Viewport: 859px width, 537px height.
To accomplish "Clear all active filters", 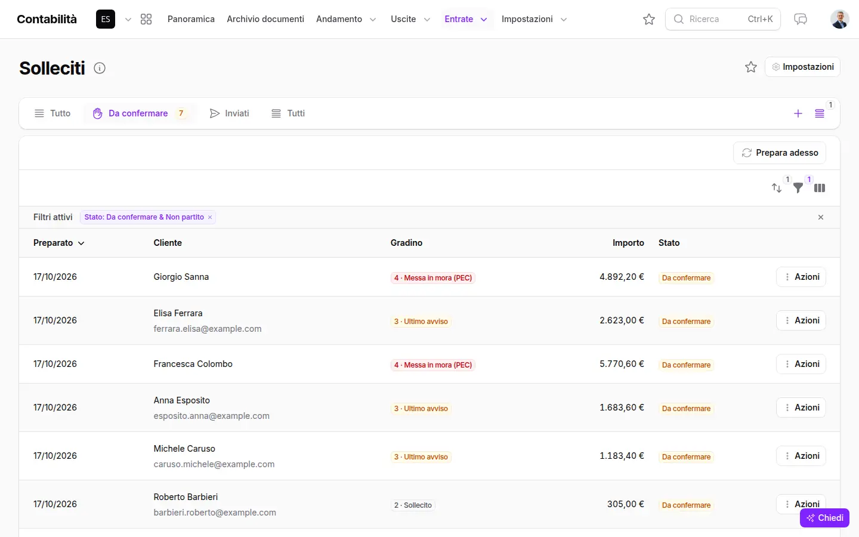I will click(821, 217).
